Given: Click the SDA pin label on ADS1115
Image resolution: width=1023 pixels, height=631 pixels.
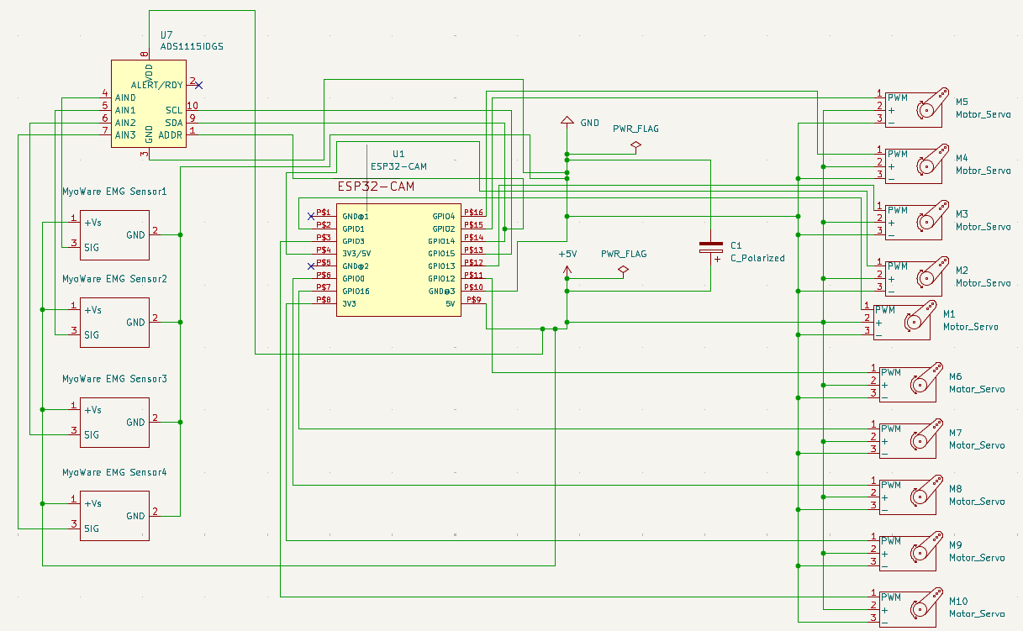Looking at the screenshot, I should (x=174, y=123).
